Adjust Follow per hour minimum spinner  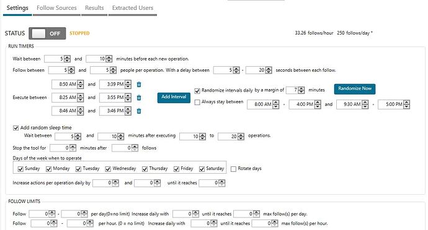point(44,223)
